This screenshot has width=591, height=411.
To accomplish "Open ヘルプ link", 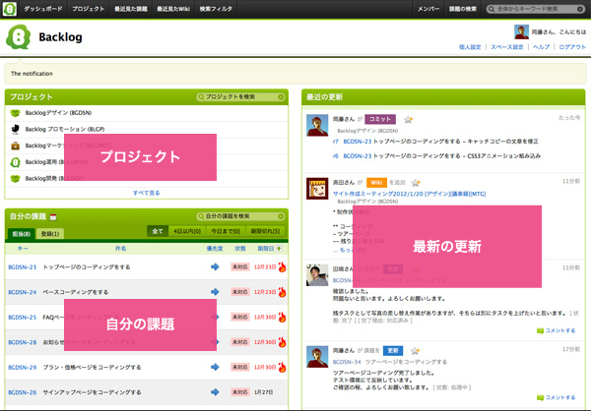I will tap(541, 47).
